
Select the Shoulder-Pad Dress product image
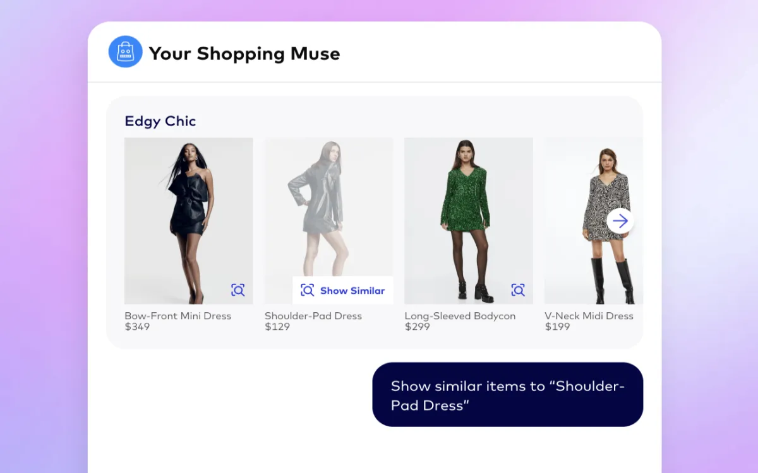[328, 202]
